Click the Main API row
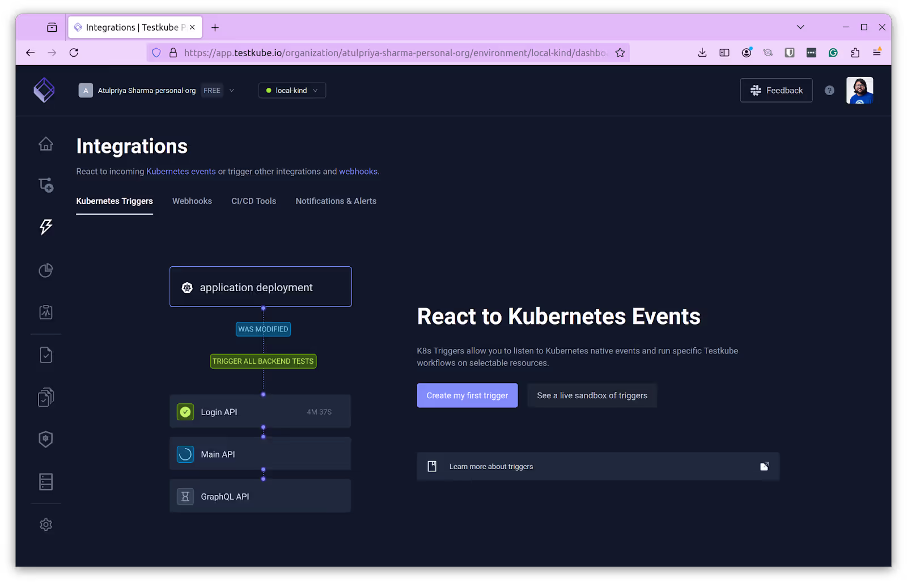 [260, 454]
